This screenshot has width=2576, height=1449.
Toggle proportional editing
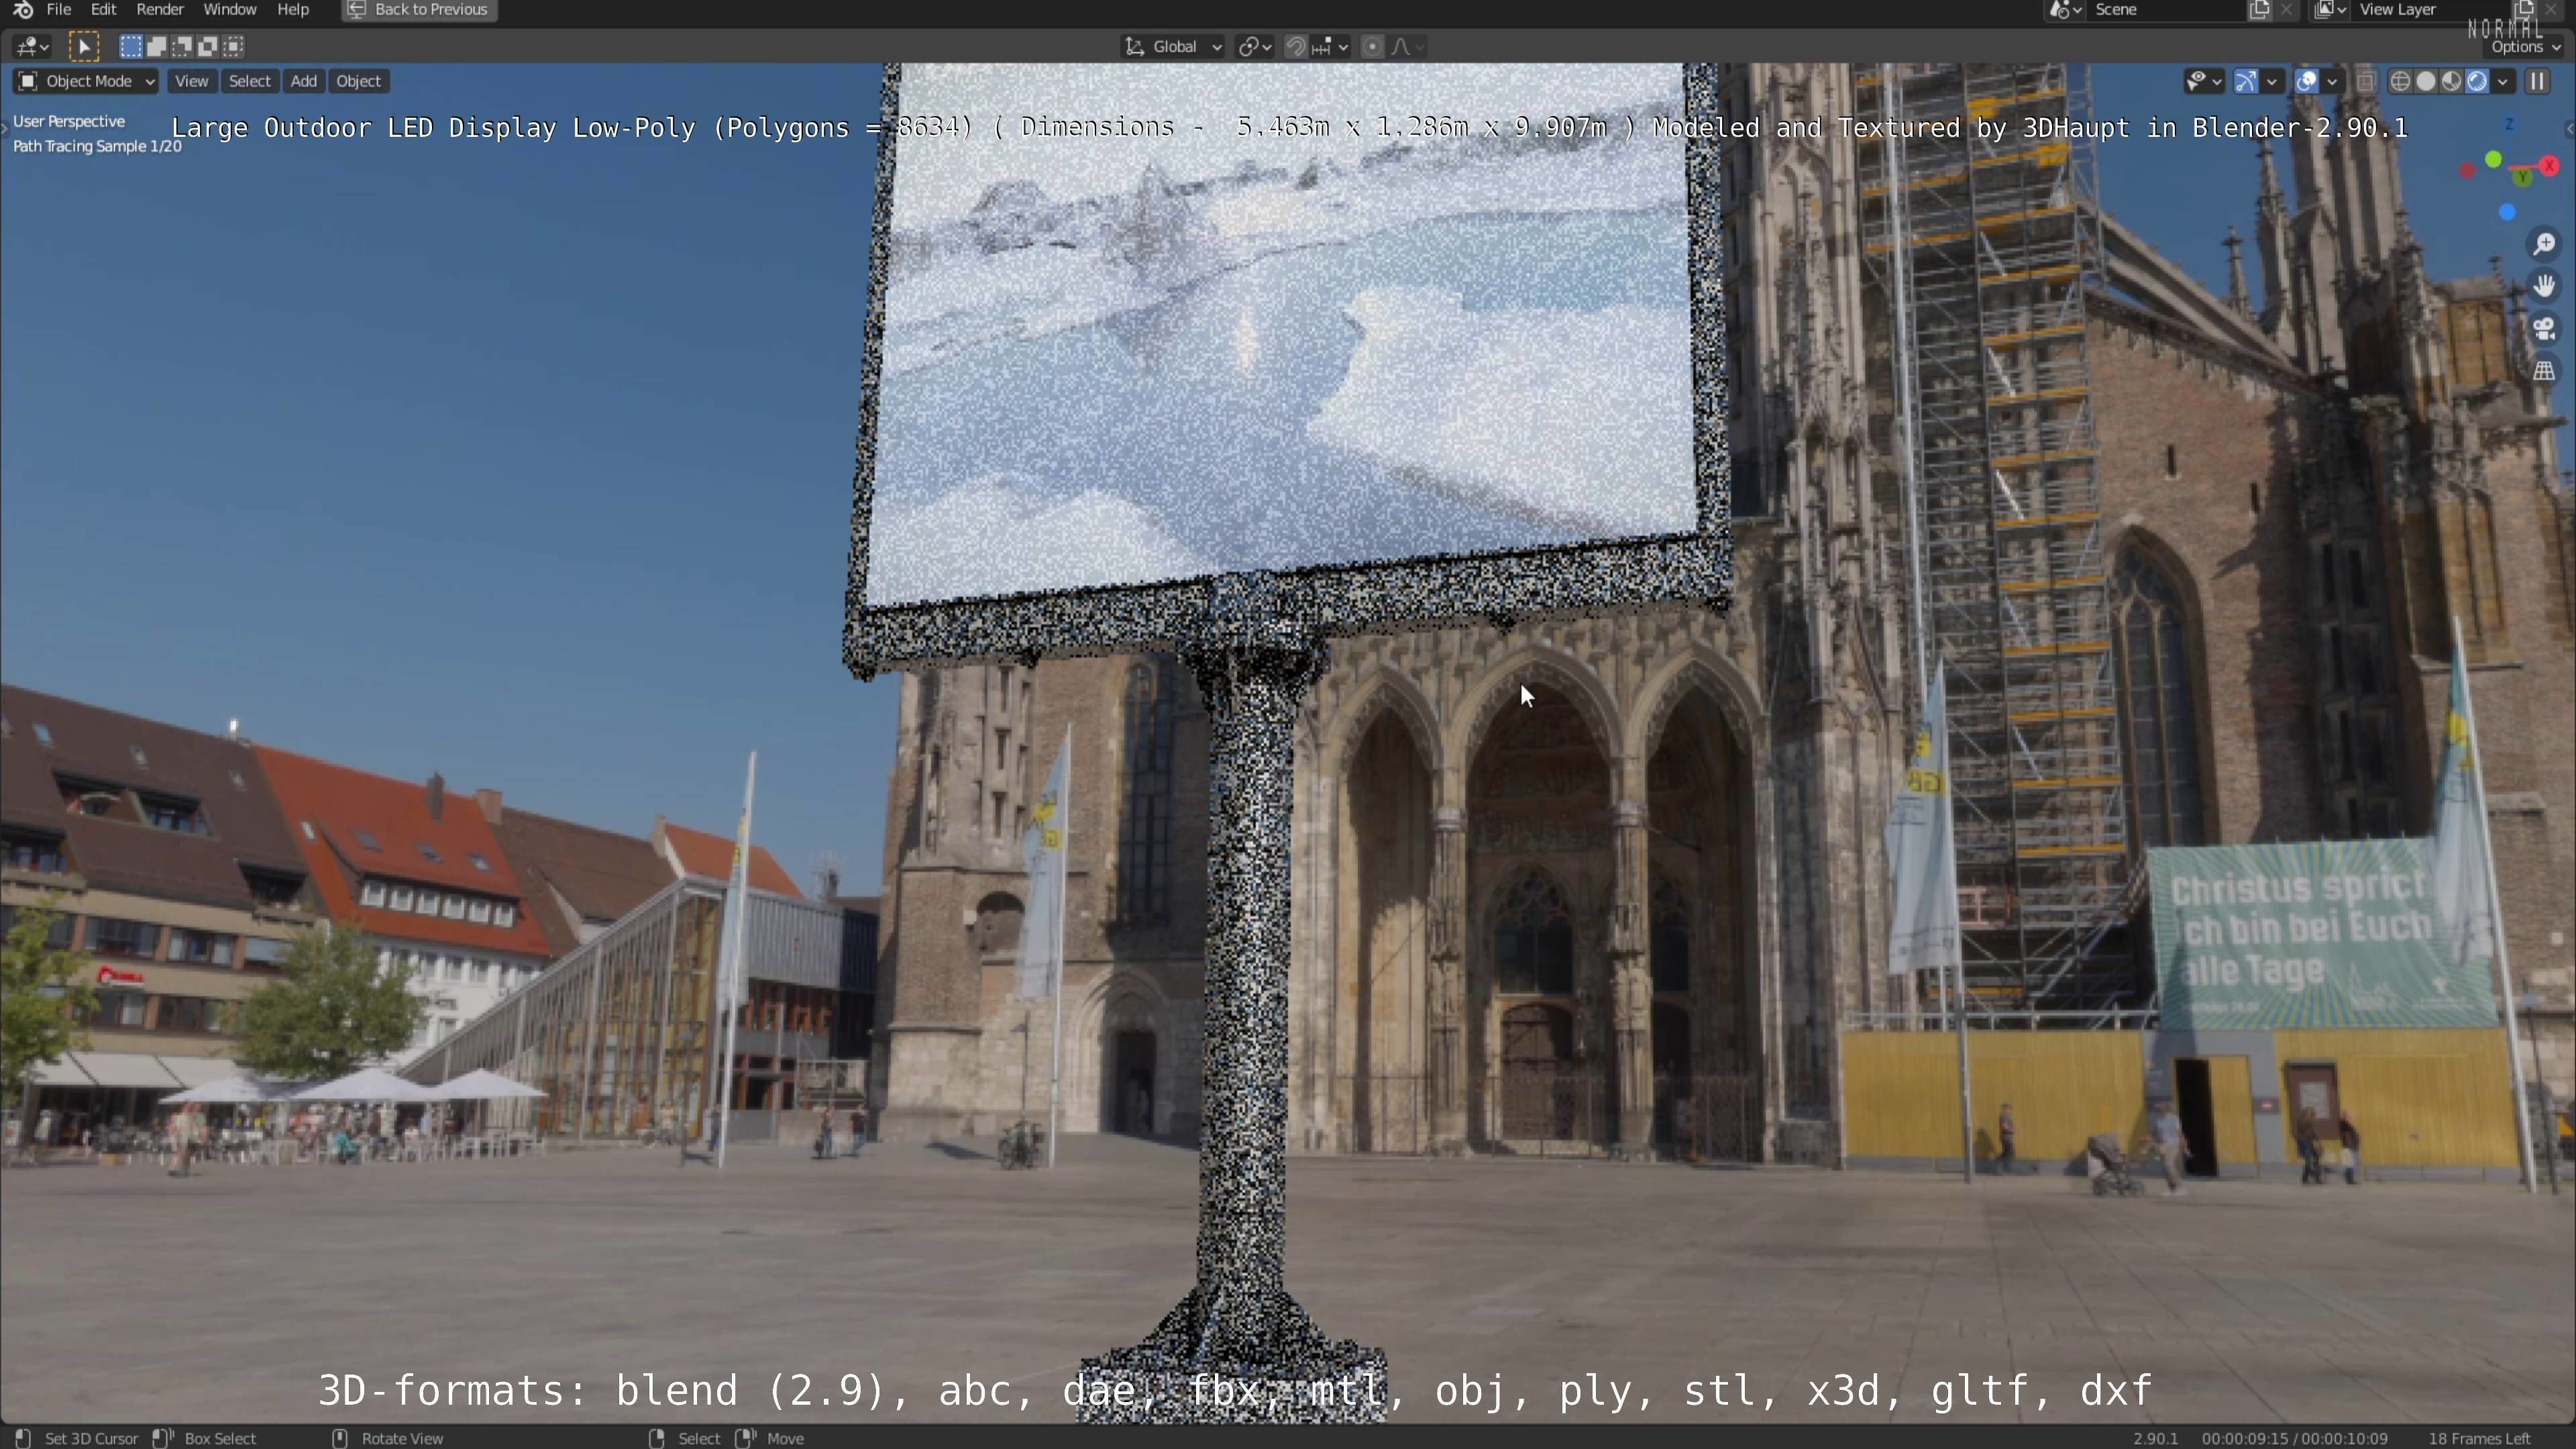[1373, 46]
